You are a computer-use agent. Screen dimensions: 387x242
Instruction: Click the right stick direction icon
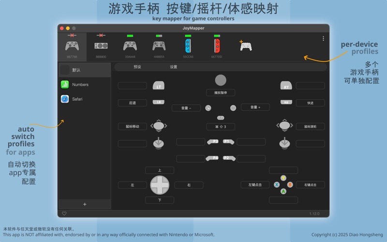tap(284, 125)
